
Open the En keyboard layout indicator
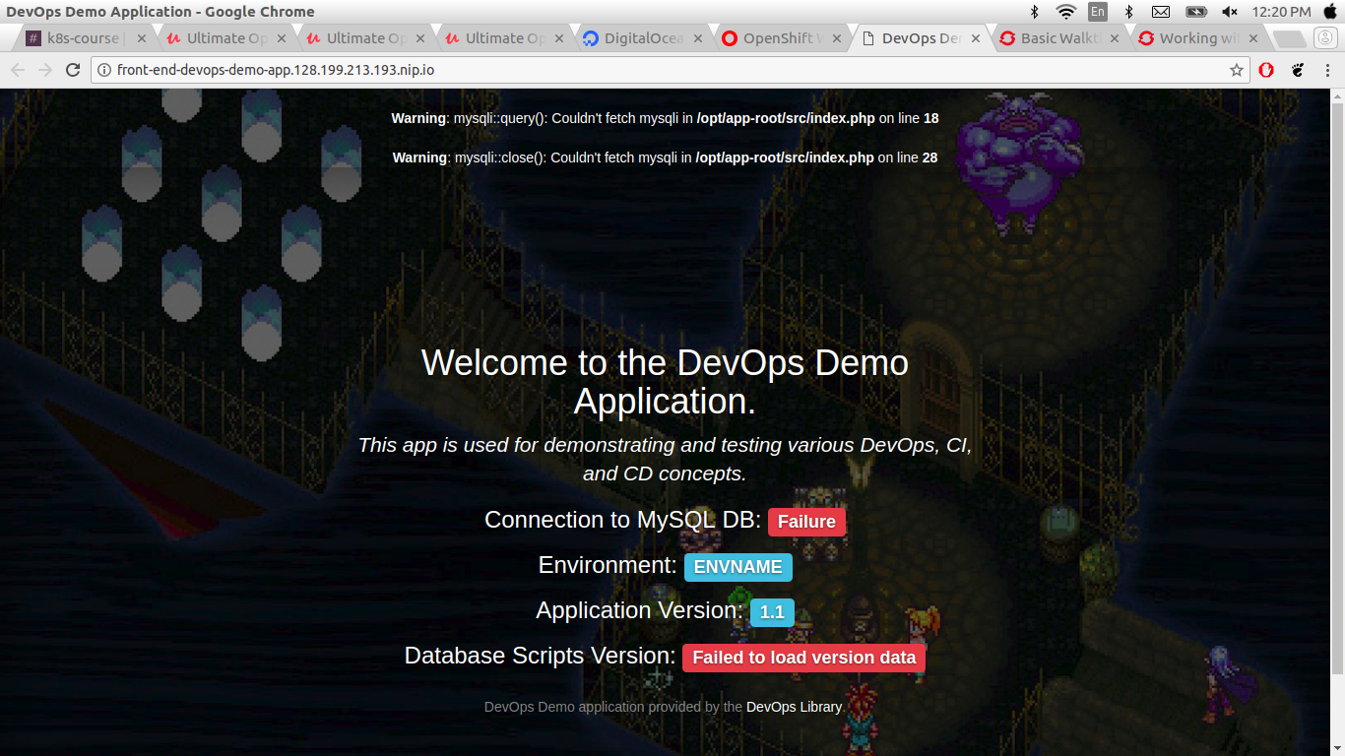(1097, 12)
